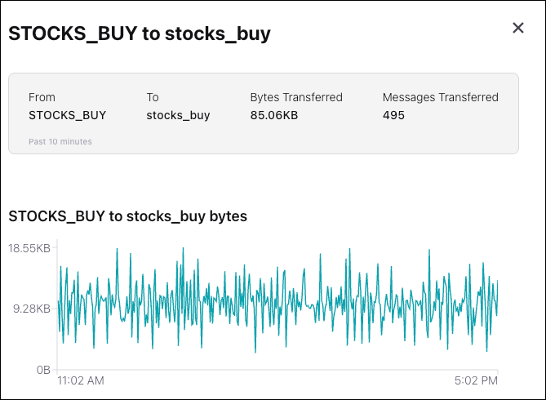Select the stocks_buy destination name under To
The width and height of the screenshot is (546, 400).
178,115
